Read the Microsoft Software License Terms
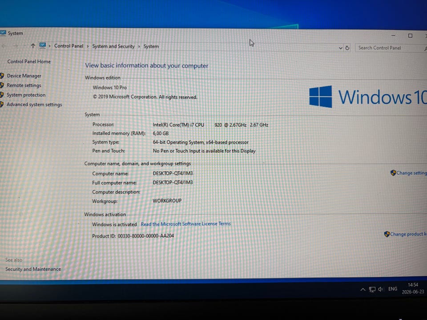The image size is (427, 320). (185, 224)
